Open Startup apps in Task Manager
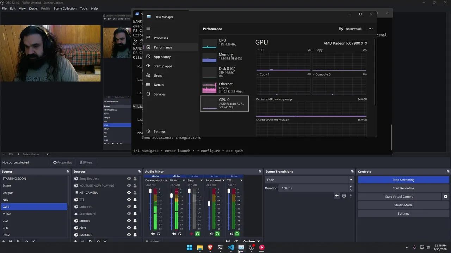The image size is (451, 253). pos(171,66)
